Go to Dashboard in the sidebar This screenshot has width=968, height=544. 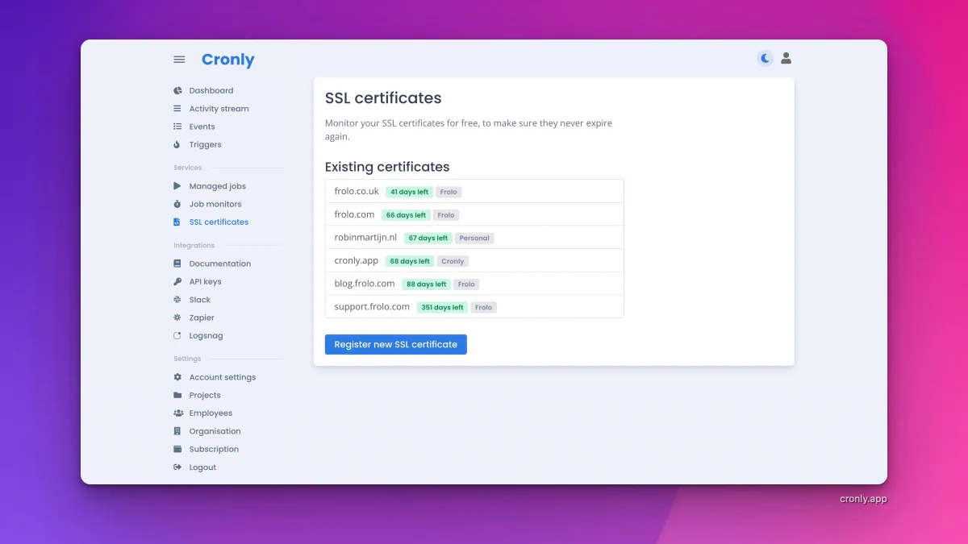(211, 90)
